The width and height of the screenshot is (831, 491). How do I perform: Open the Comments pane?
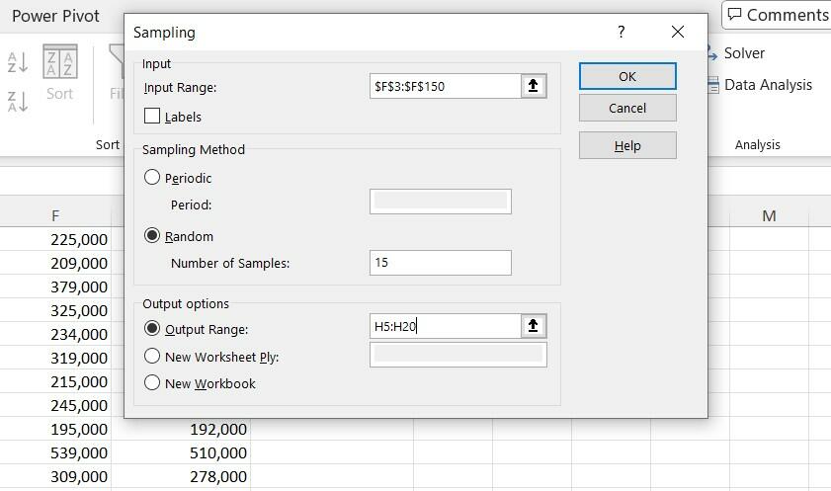777,15
